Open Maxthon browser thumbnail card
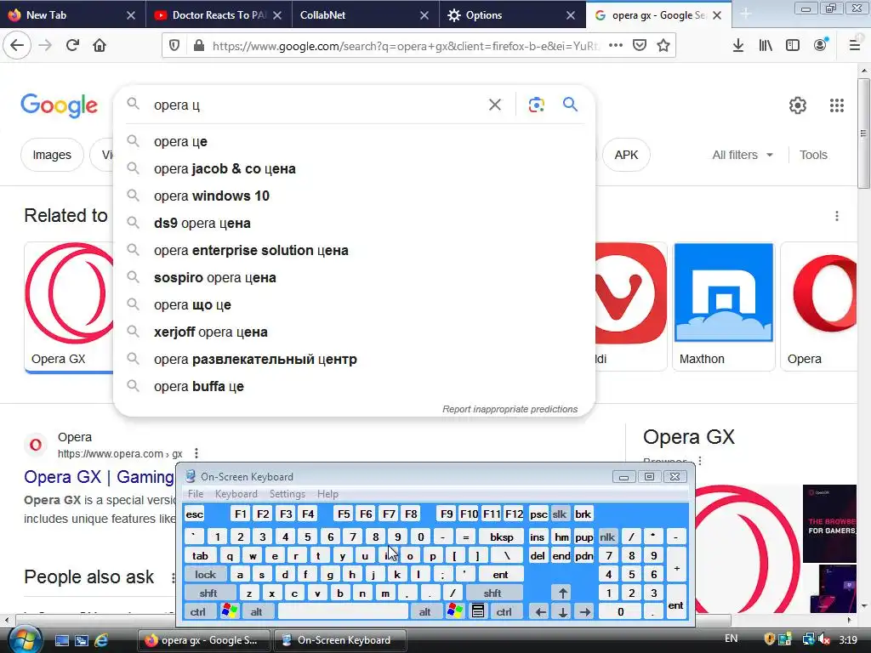This screenshot has width=871, height=653. (724, 306)
